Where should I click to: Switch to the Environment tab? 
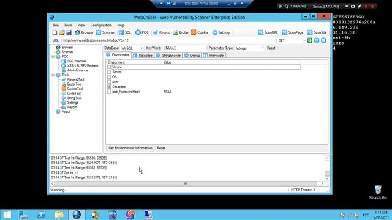117,55
